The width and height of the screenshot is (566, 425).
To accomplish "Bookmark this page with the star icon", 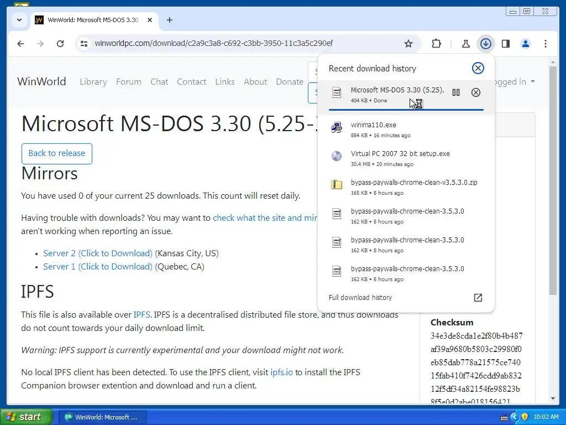I will (408, 44).
